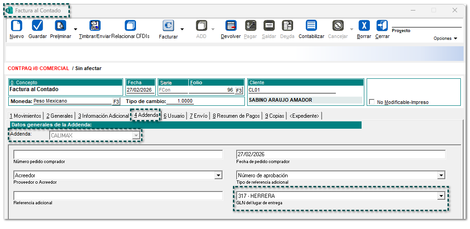The image size is (470, 229).
Task: Open the 8 Resumen de Pagos tab
Action: pyautogui.click(x=236, y=116)
